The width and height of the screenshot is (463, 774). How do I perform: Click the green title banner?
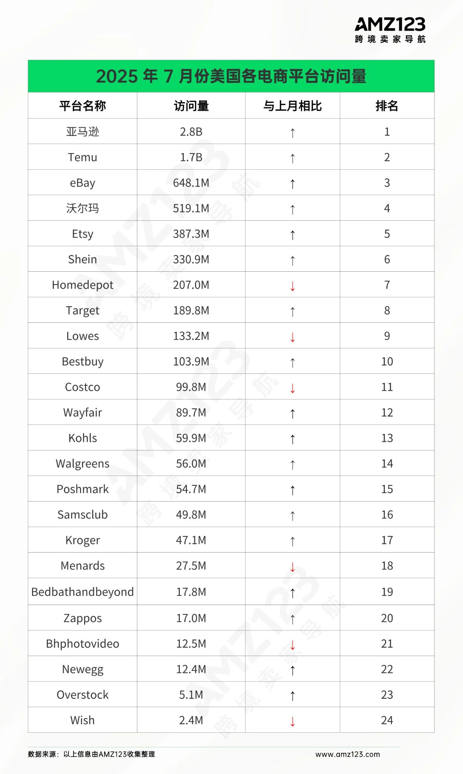click(231, 76)
